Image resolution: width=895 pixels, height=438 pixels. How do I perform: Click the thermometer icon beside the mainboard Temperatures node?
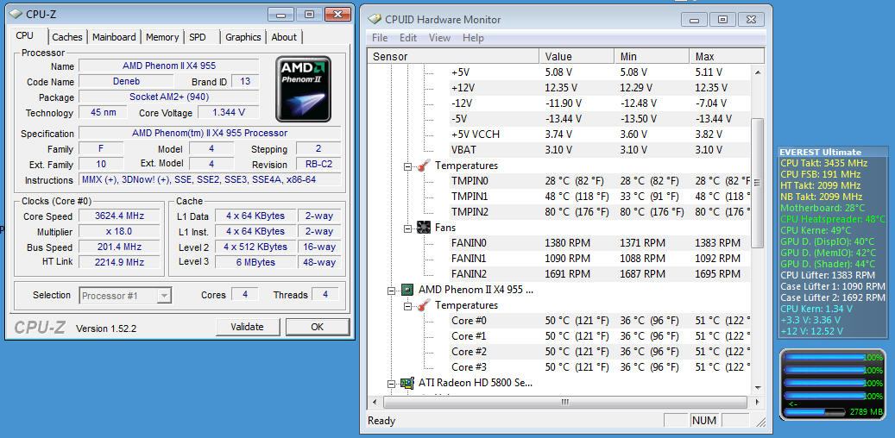point(423,166)
